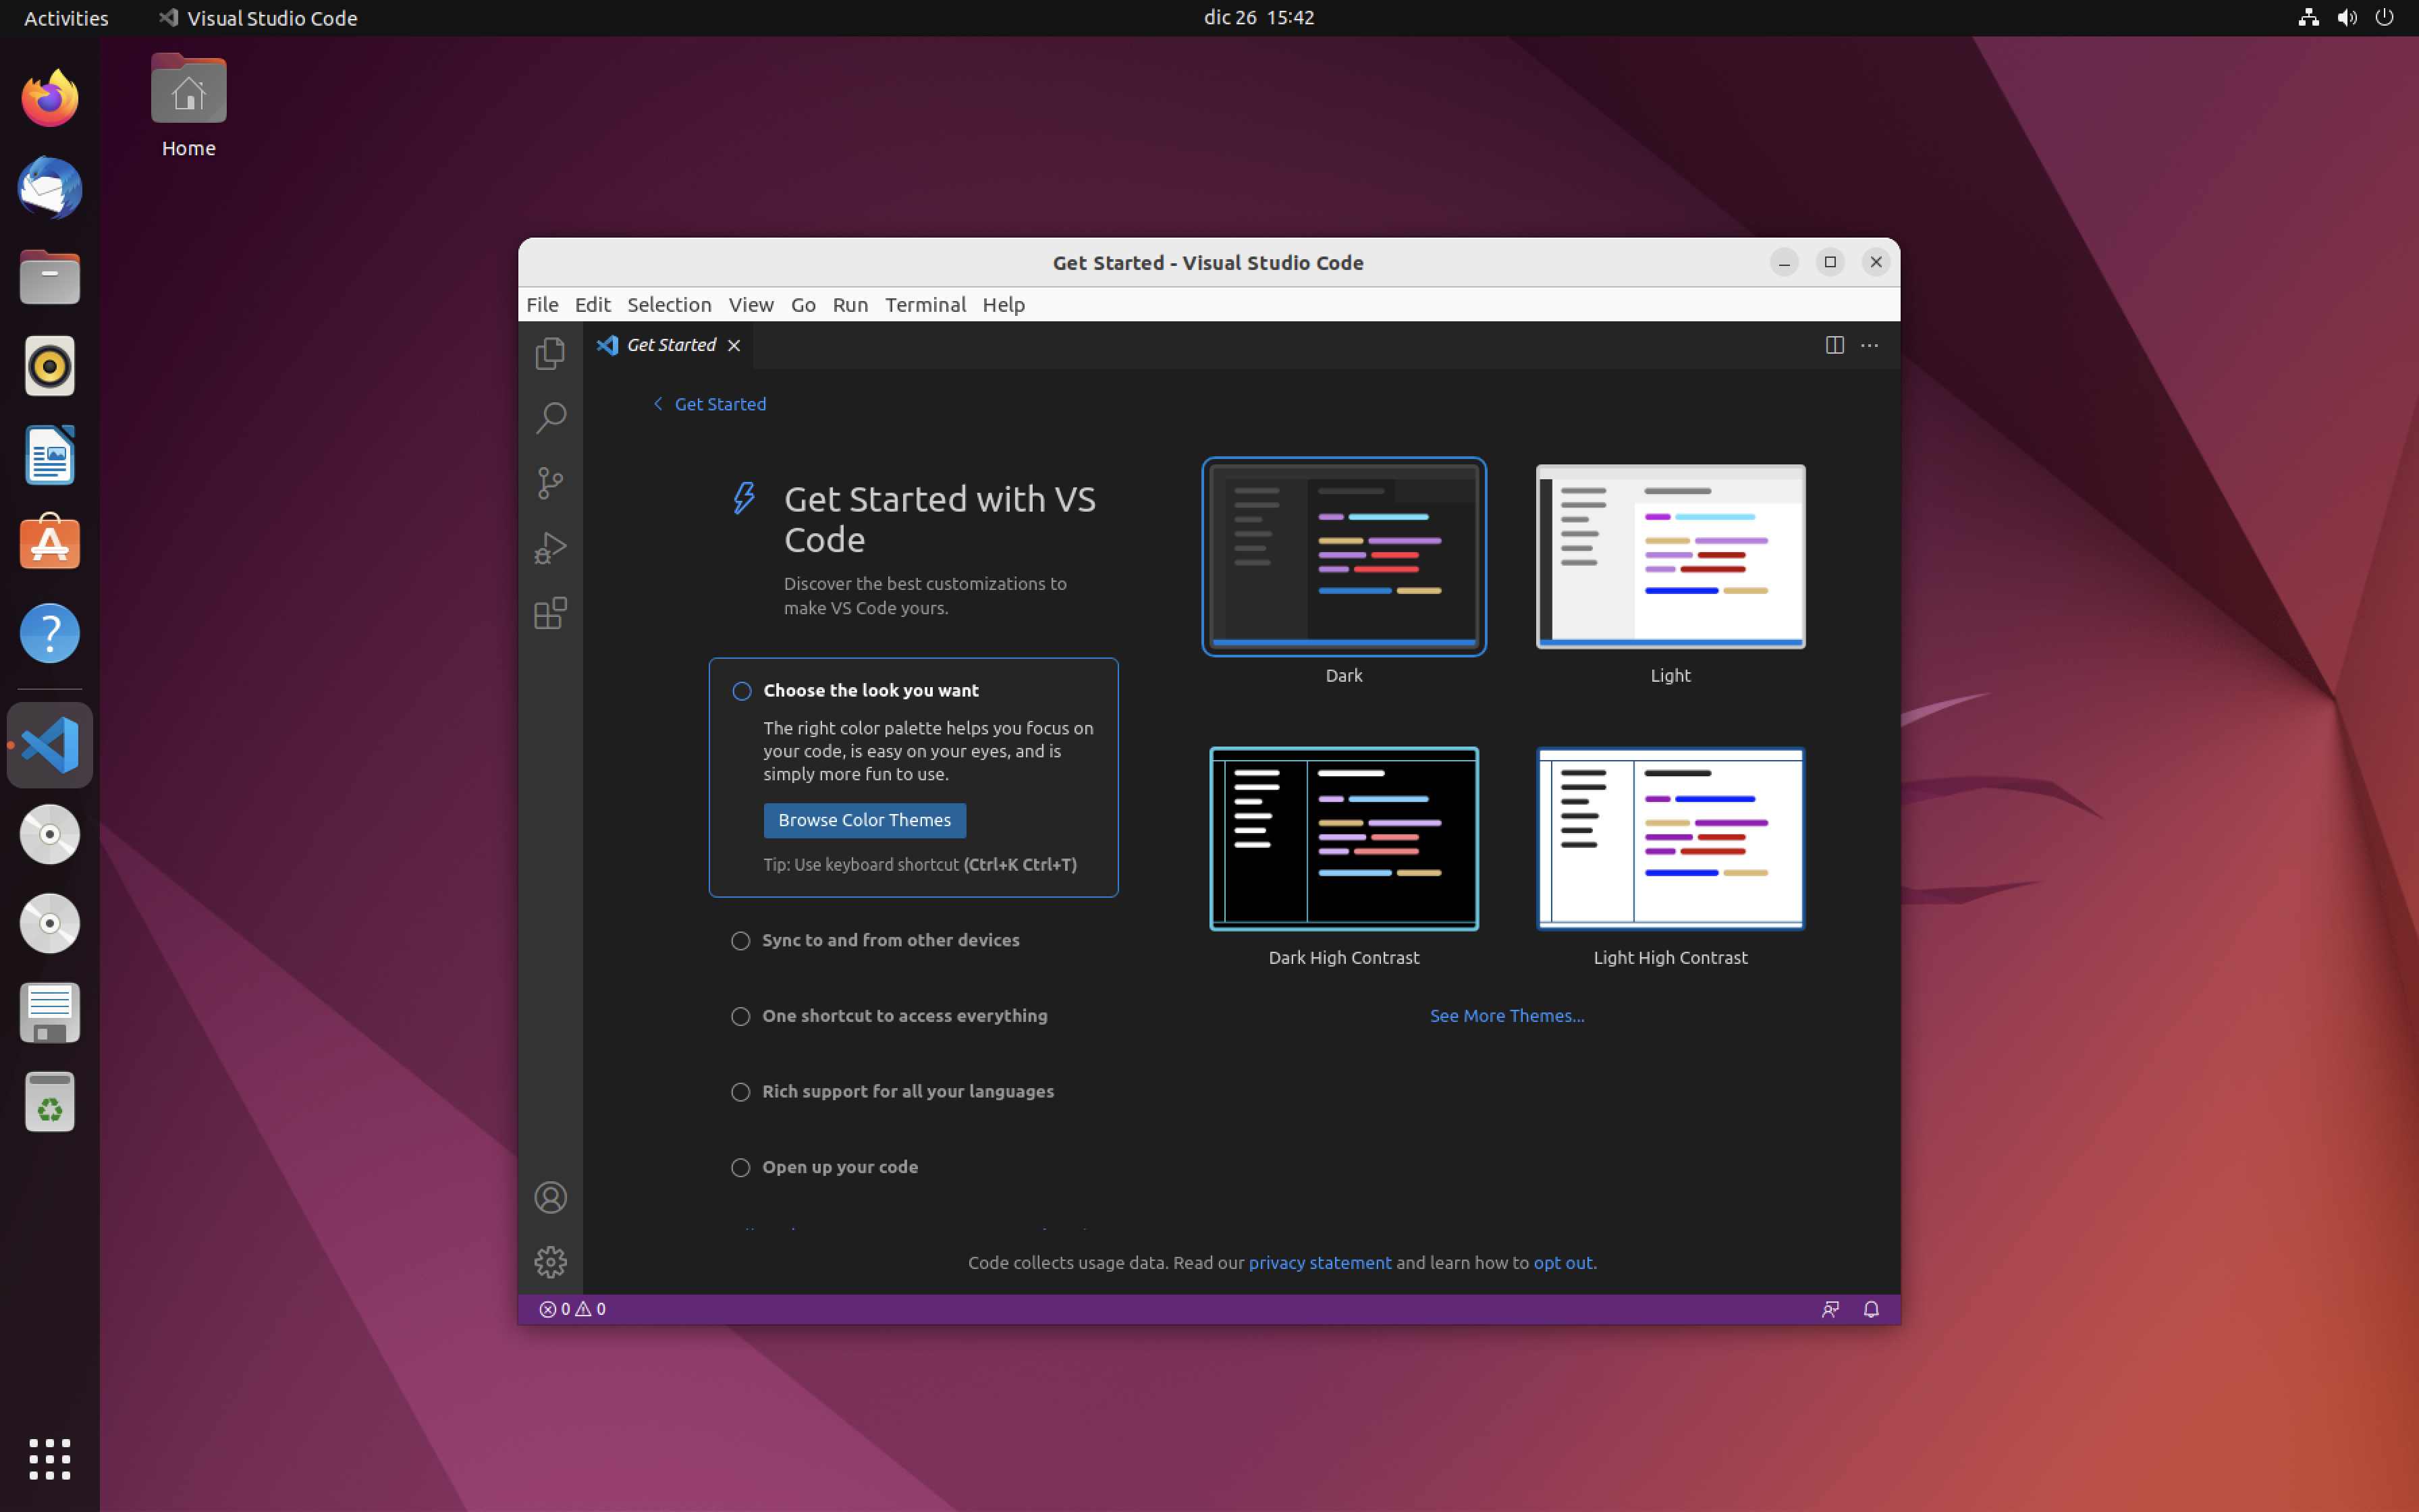Open the Trash from the dock

pyautogui.click(x=49, y=1102)
